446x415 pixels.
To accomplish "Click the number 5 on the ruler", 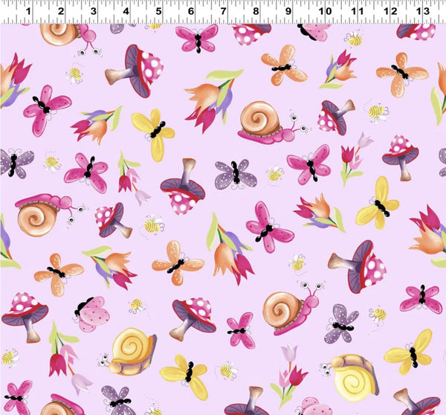I will [159, 11].
